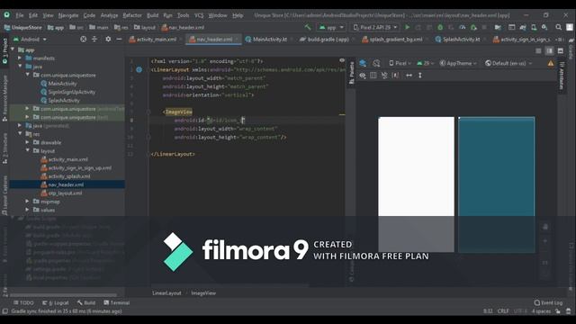
Task: Open the Terminal tool window
Action: pyautogui.click(x=116, y=302)
